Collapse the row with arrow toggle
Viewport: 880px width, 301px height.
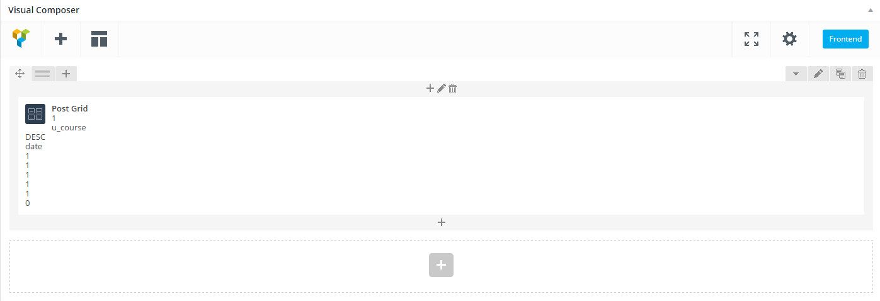(796, 74)
